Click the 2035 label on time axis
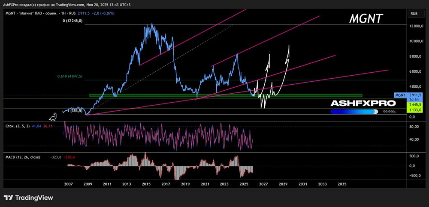The width and height of the screenshot is (429, 207). pos(342,184)
